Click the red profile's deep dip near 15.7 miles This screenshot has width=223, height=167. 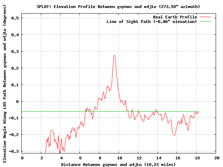pos(174,135)
